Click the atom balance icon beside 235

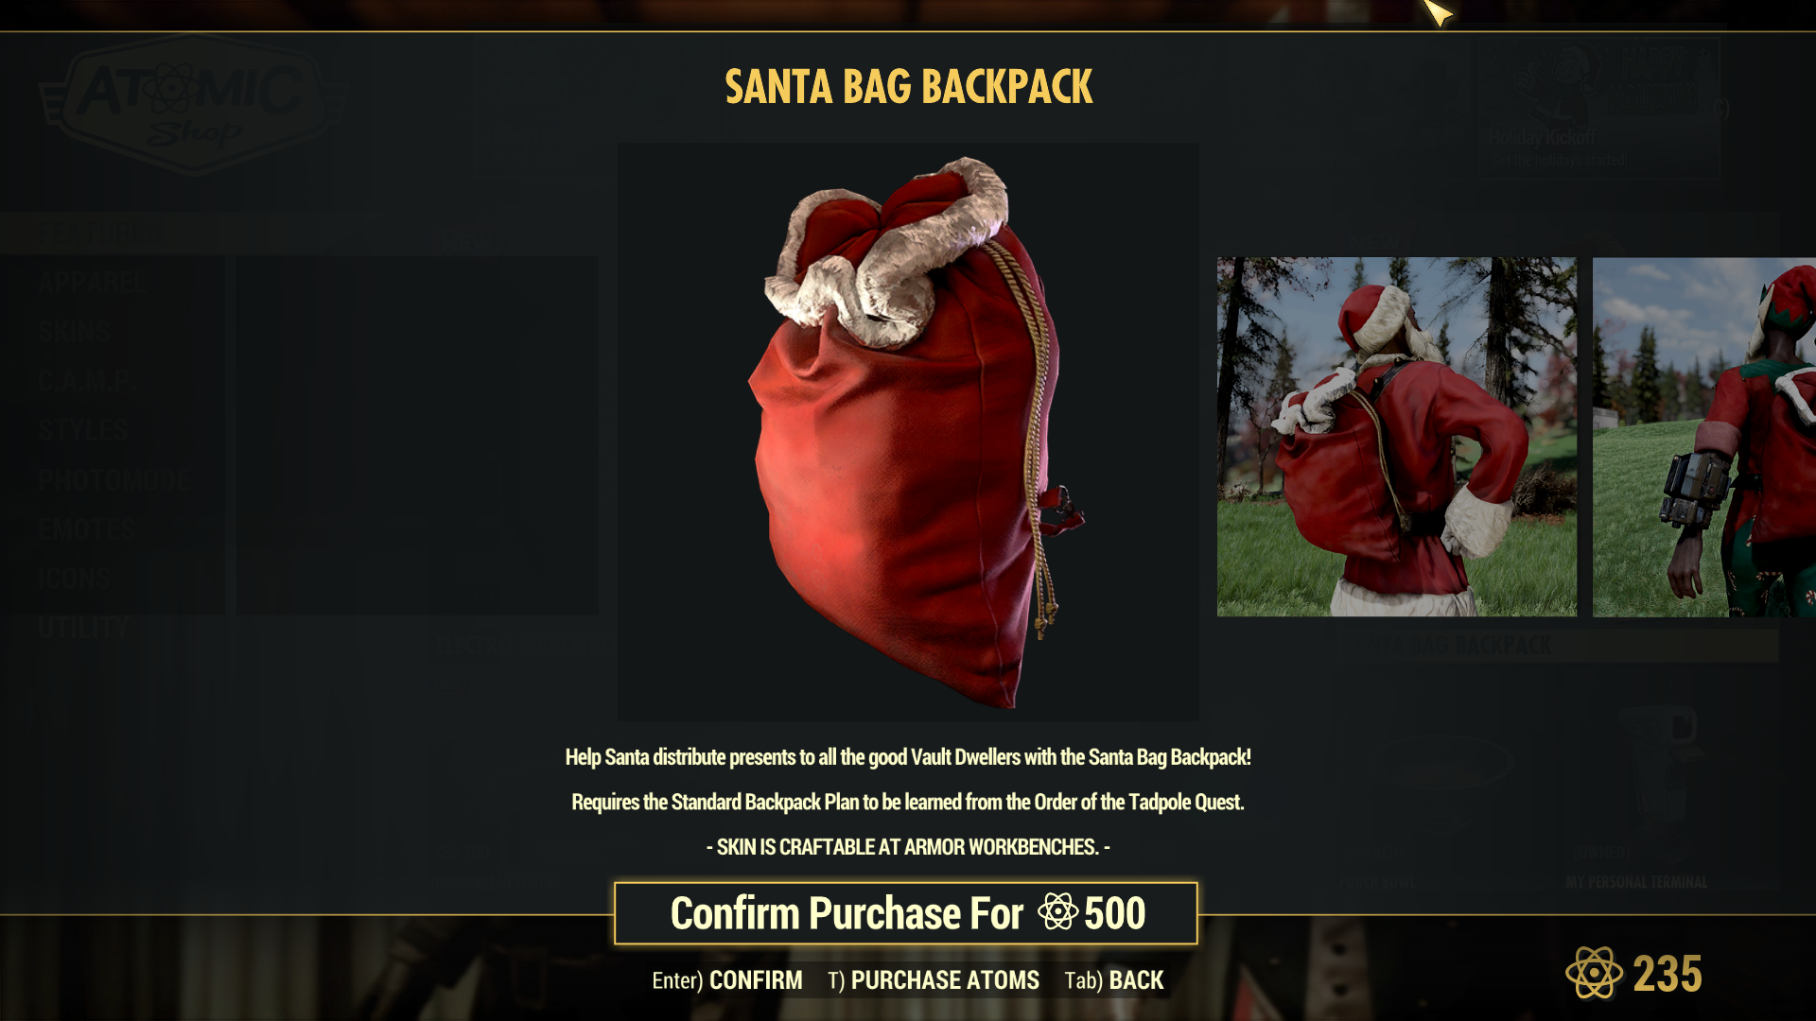(1594, 973)
